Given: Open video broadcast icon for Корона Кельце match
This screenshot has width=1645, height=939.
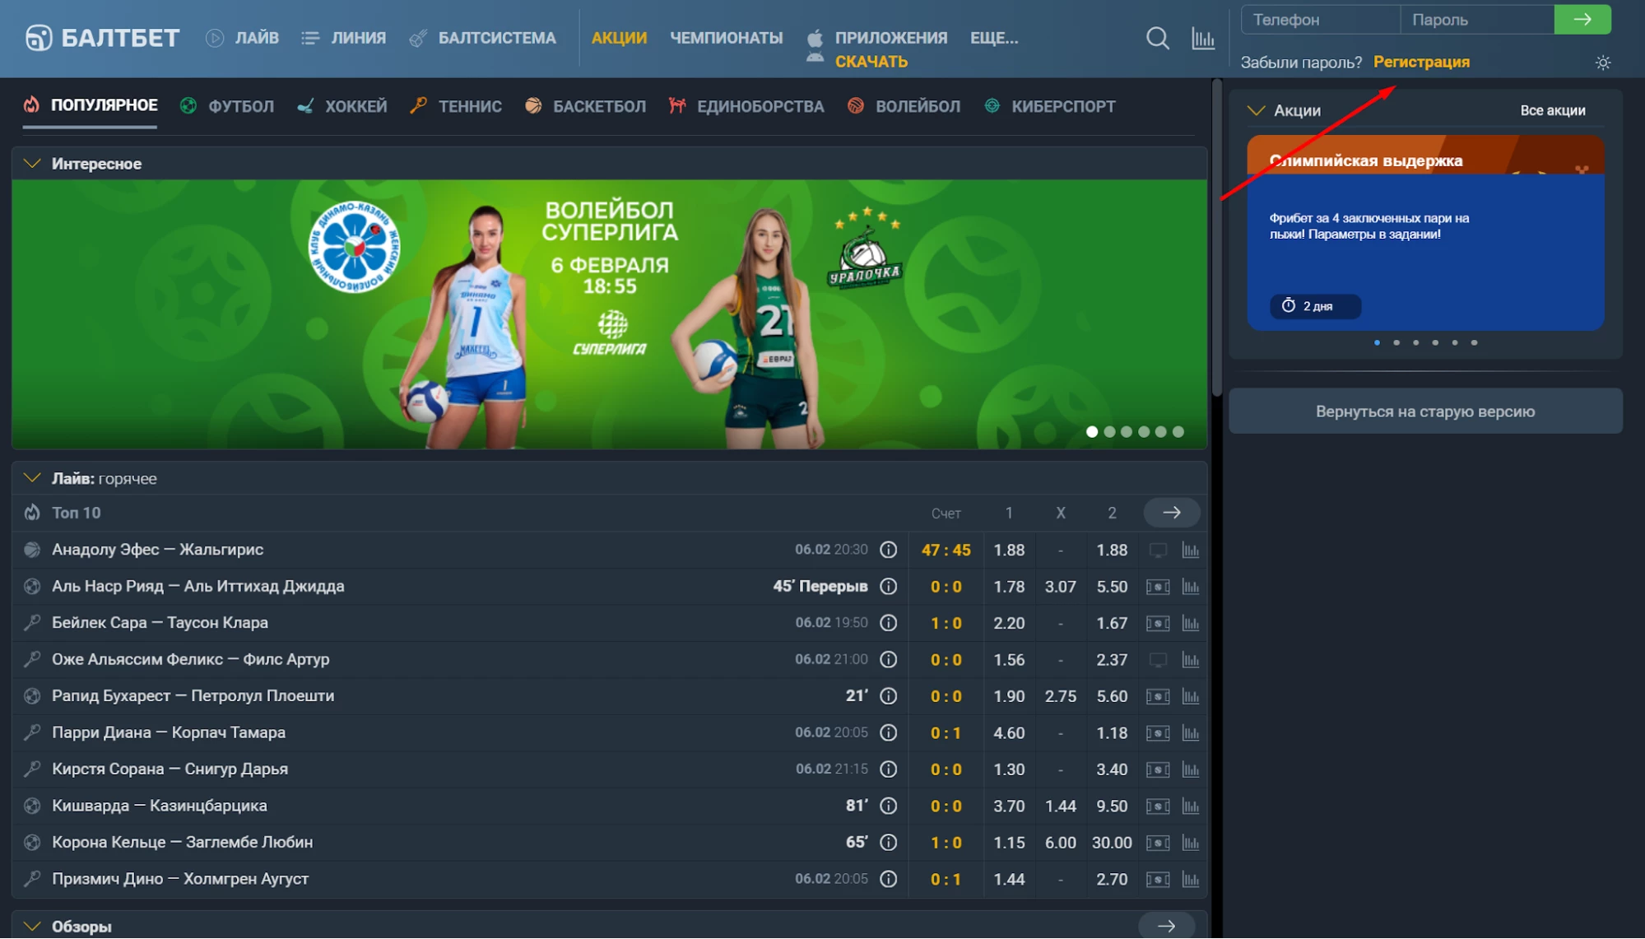Looking at the screenshot, I should [1157, 843].
